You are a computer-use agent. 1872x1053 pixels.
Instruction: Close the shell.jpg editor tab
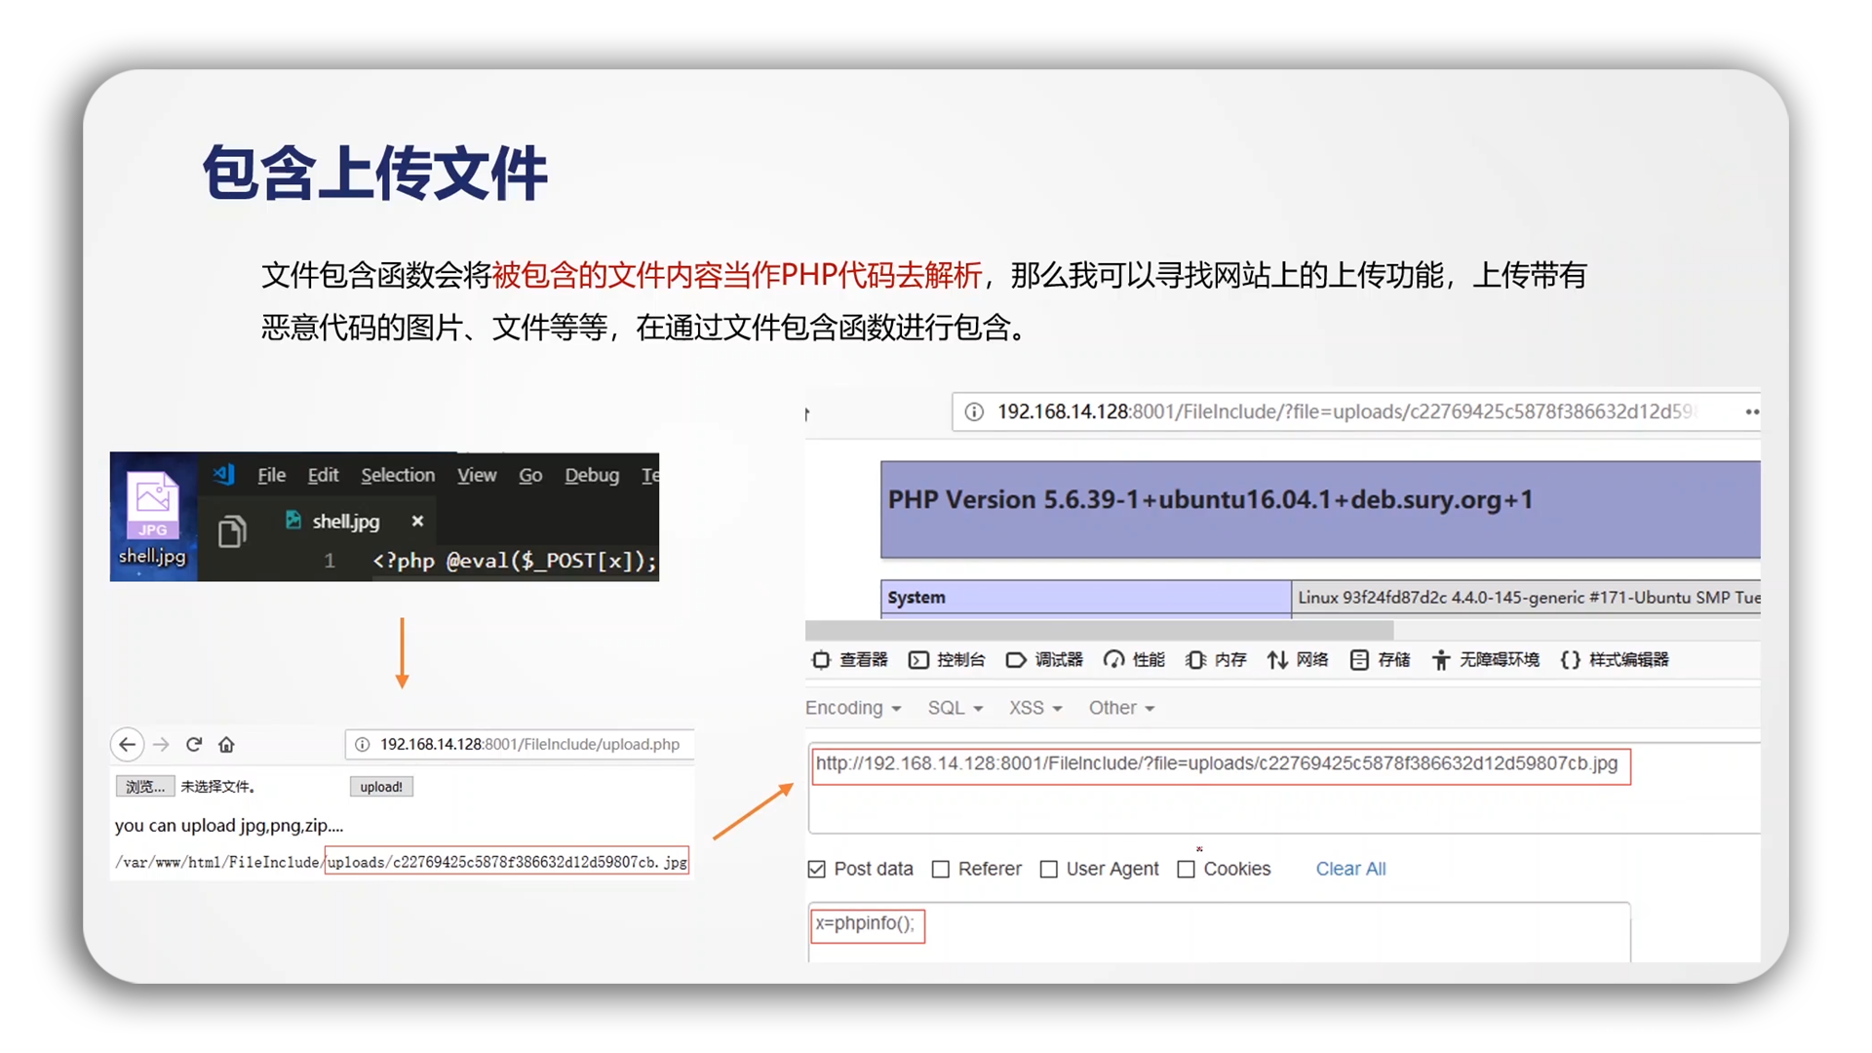point(417,521)
